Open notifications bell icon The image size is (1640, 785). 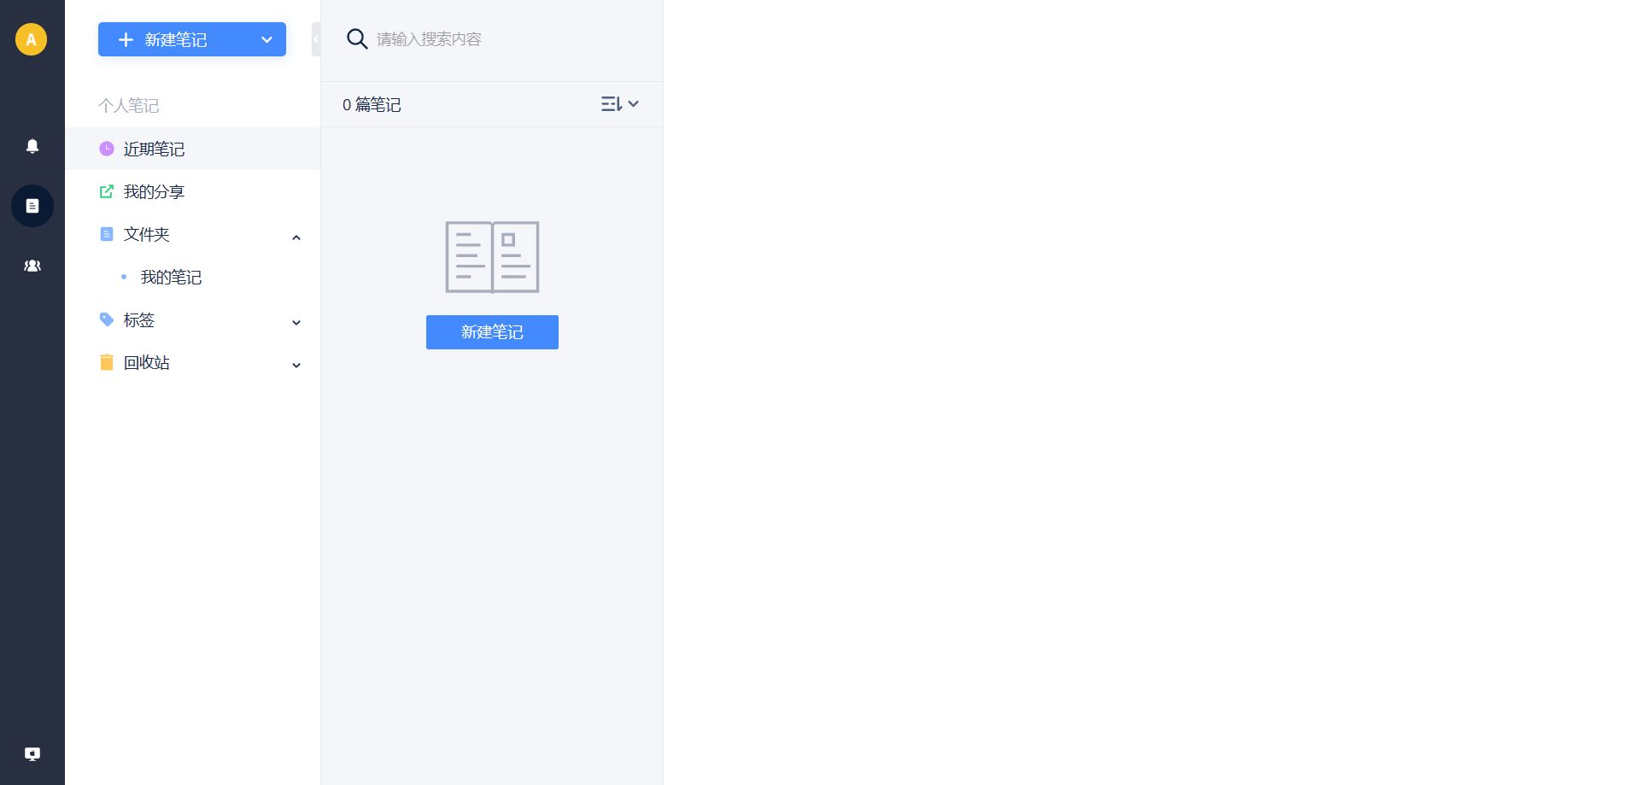[x=32, y=146]
